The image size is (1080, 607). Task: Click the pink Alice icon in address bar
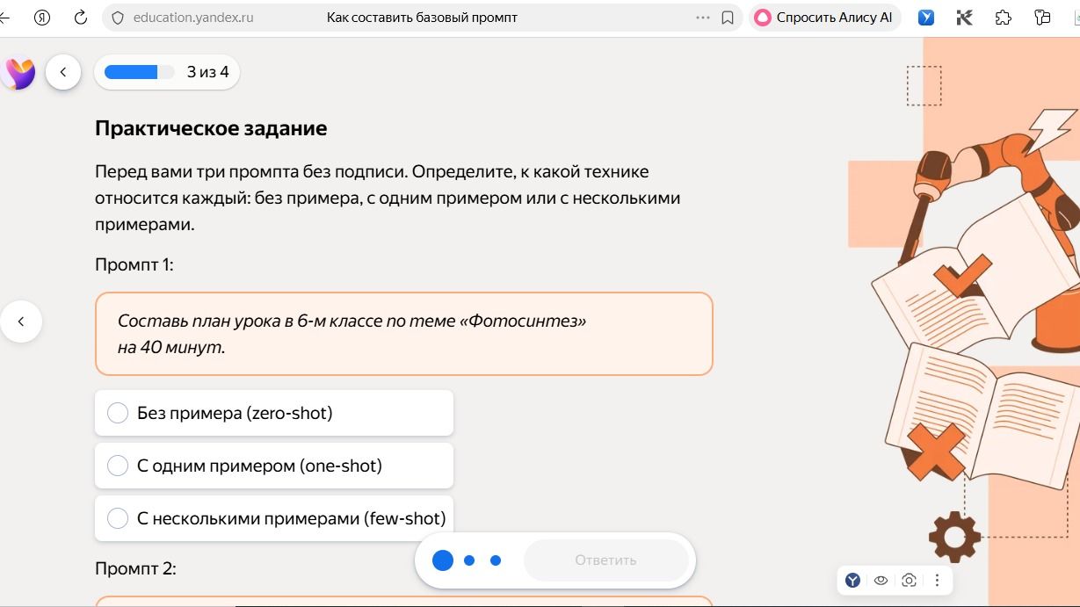click(x=763, y=18)
